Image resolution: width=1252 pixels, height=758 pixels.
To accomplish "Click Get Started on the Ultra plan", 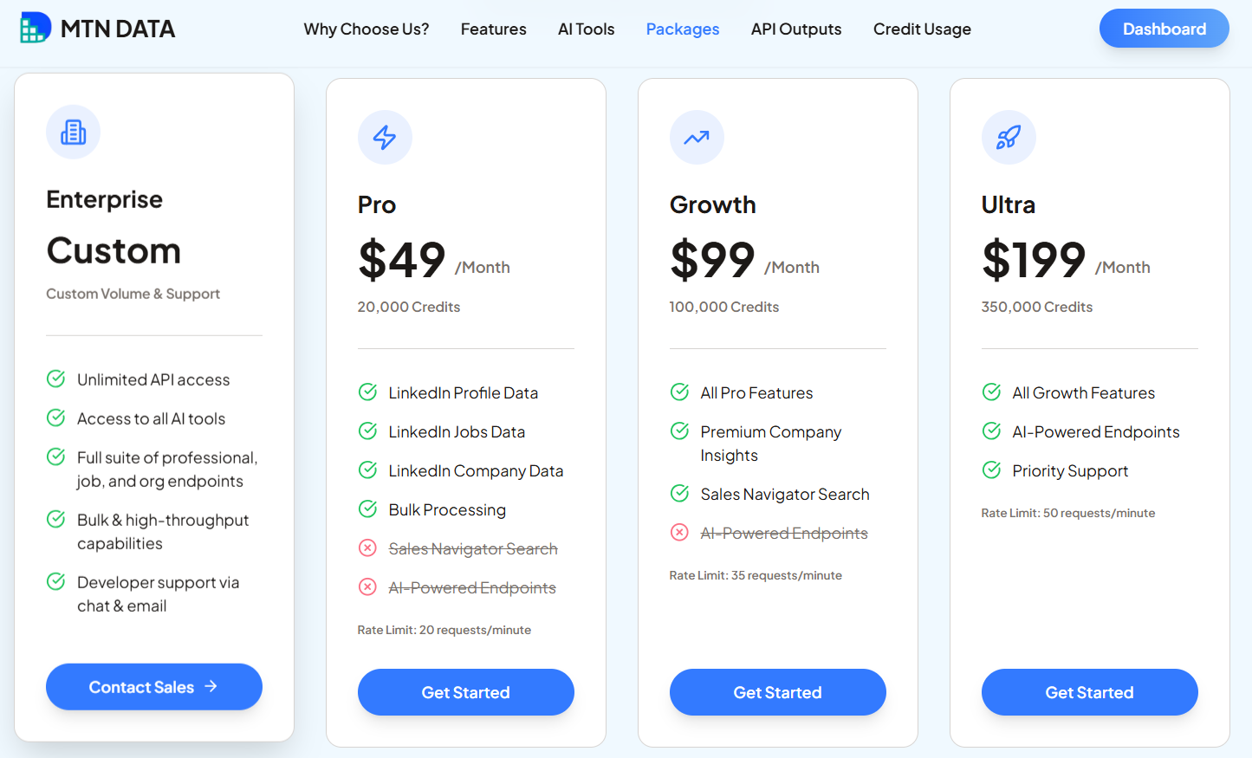I will [x=1089, y=691].
